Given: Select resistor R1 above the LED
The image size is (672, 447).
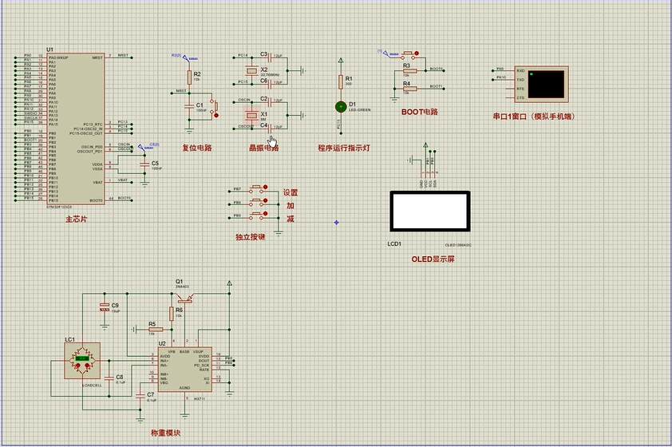Looking at the screenshot, I should (x=341, y=81).
